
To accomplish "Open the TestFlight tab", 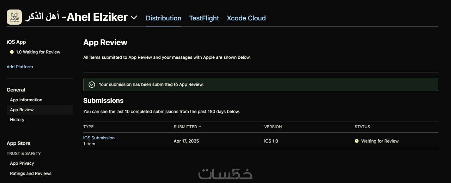I will (204, 18).
